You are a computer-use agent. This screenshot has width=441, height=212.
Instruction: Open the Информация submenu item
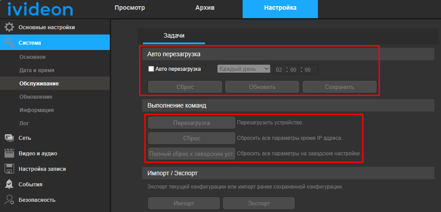[37, 110]
